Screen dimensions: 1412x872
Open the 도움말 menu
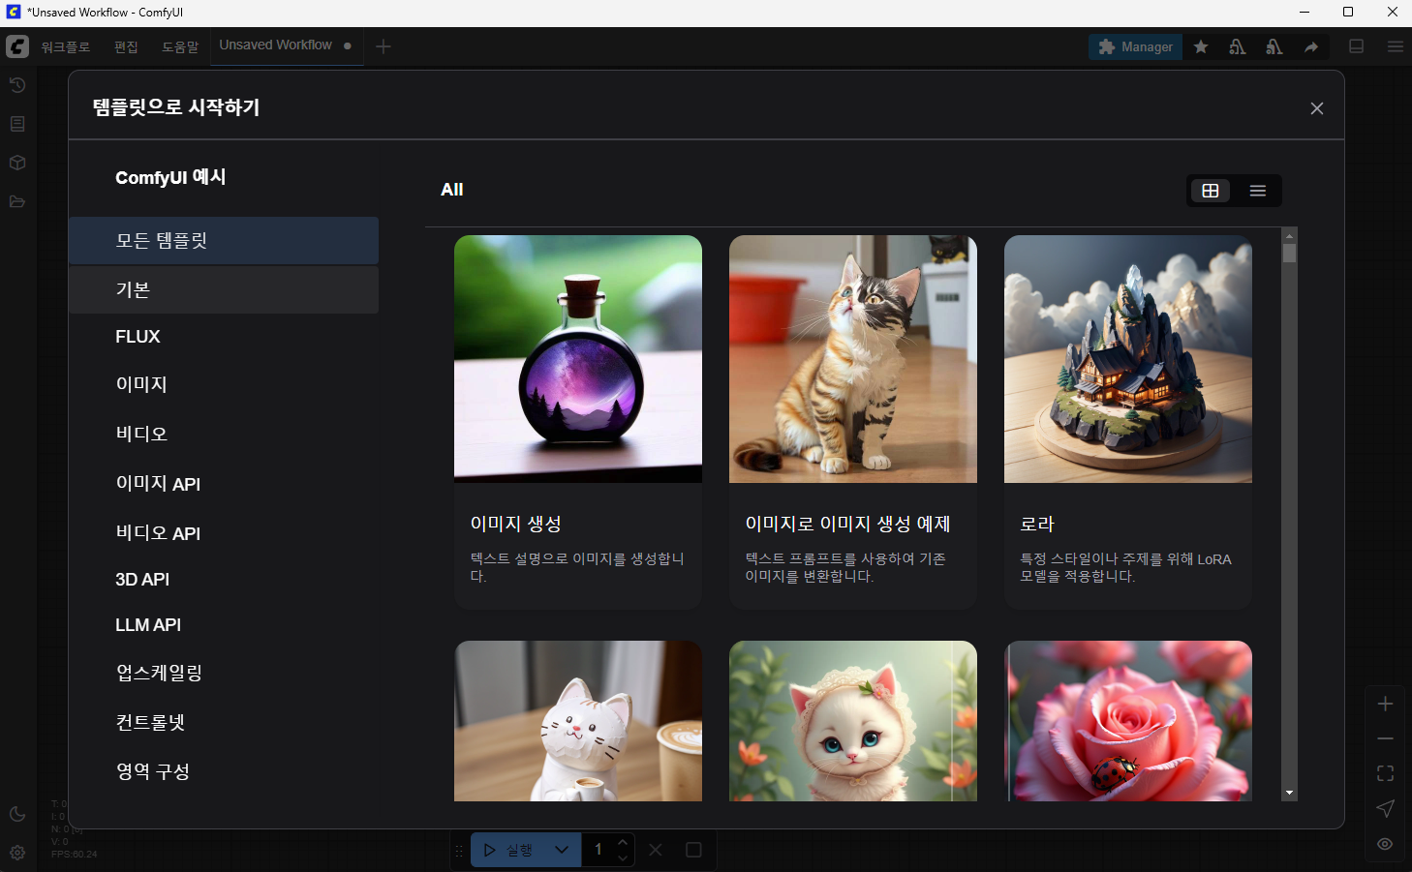(x=180, y=46)
